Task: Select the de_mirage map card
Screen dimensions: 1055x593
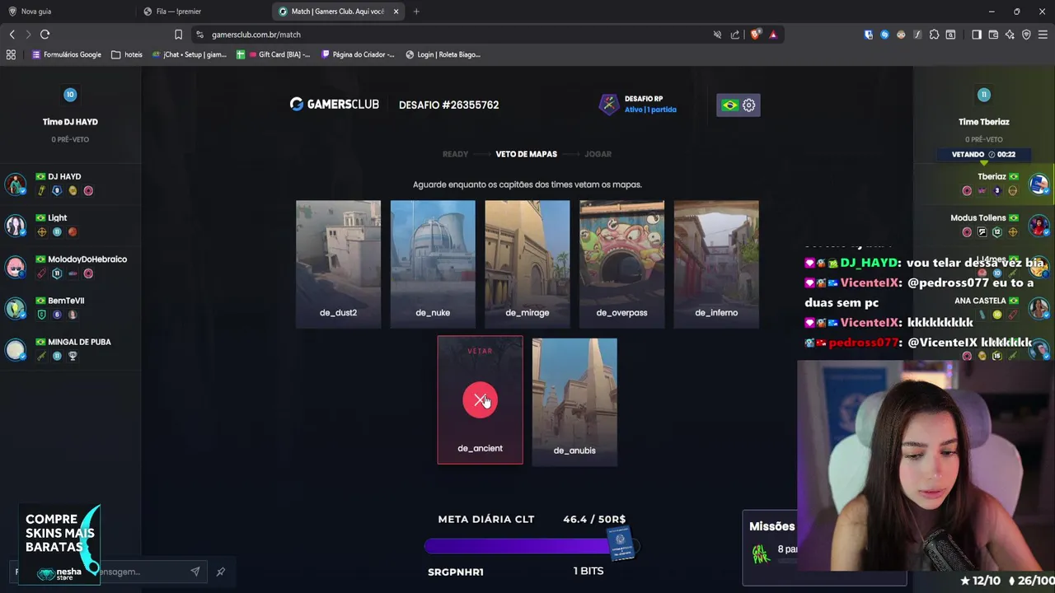Action: pos(527,264)
